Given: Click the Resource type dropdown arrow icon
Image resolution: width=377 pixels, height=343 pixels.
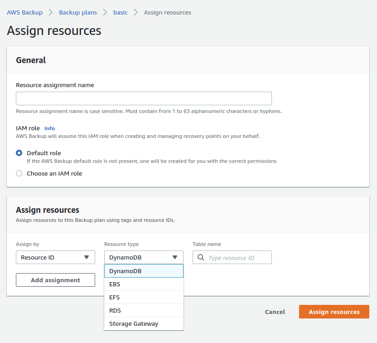Looking at the screenshot, I should (175, 257).
